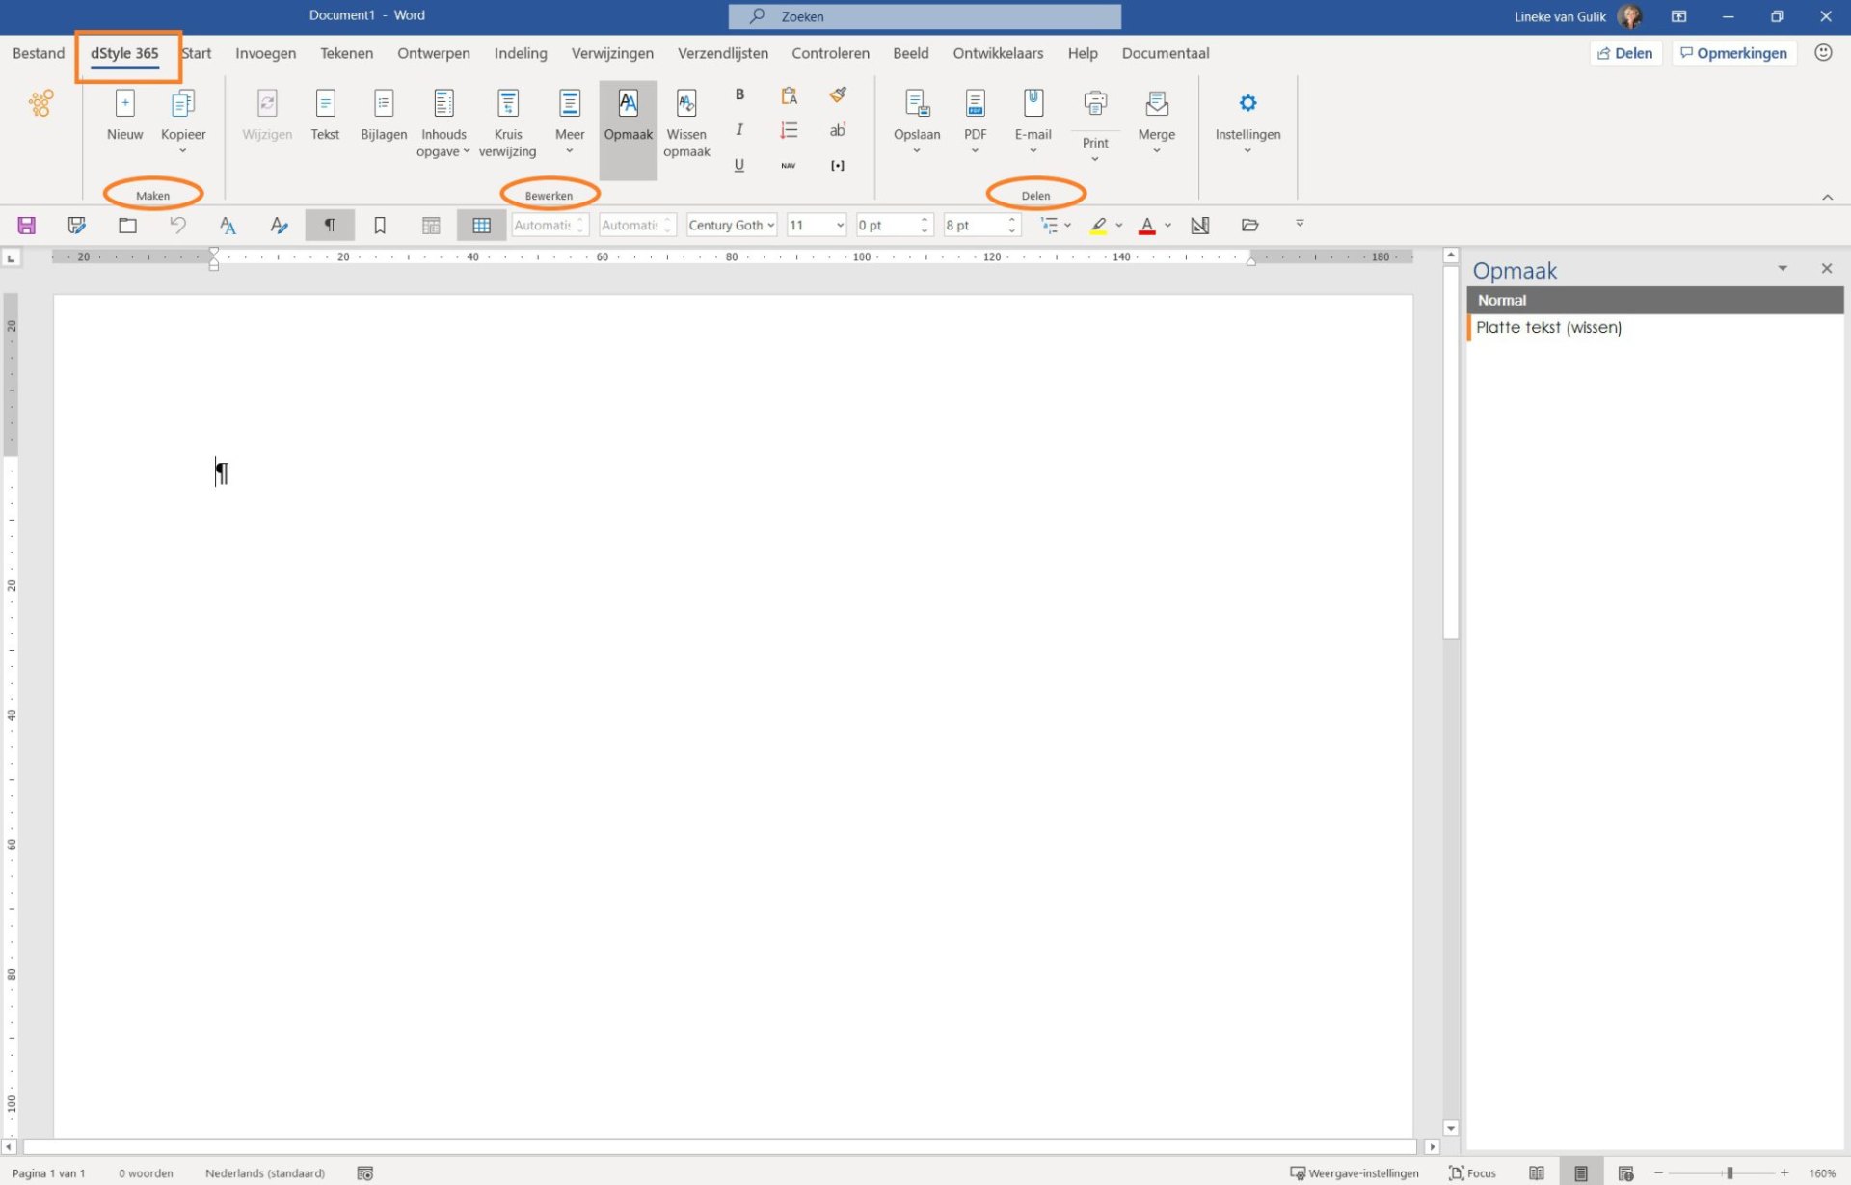Switch to the Ontwikkelaars ribbon tab
The height and width of the screenshot is (1185, 1851).
click(998, 53)
